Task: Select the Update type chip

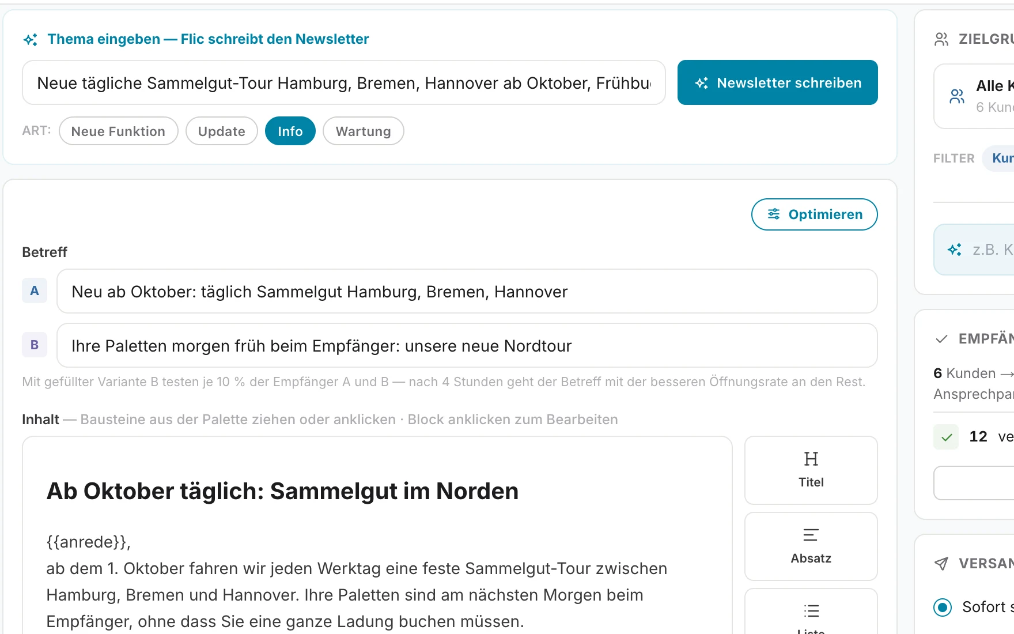Action: tap(221, 131)
